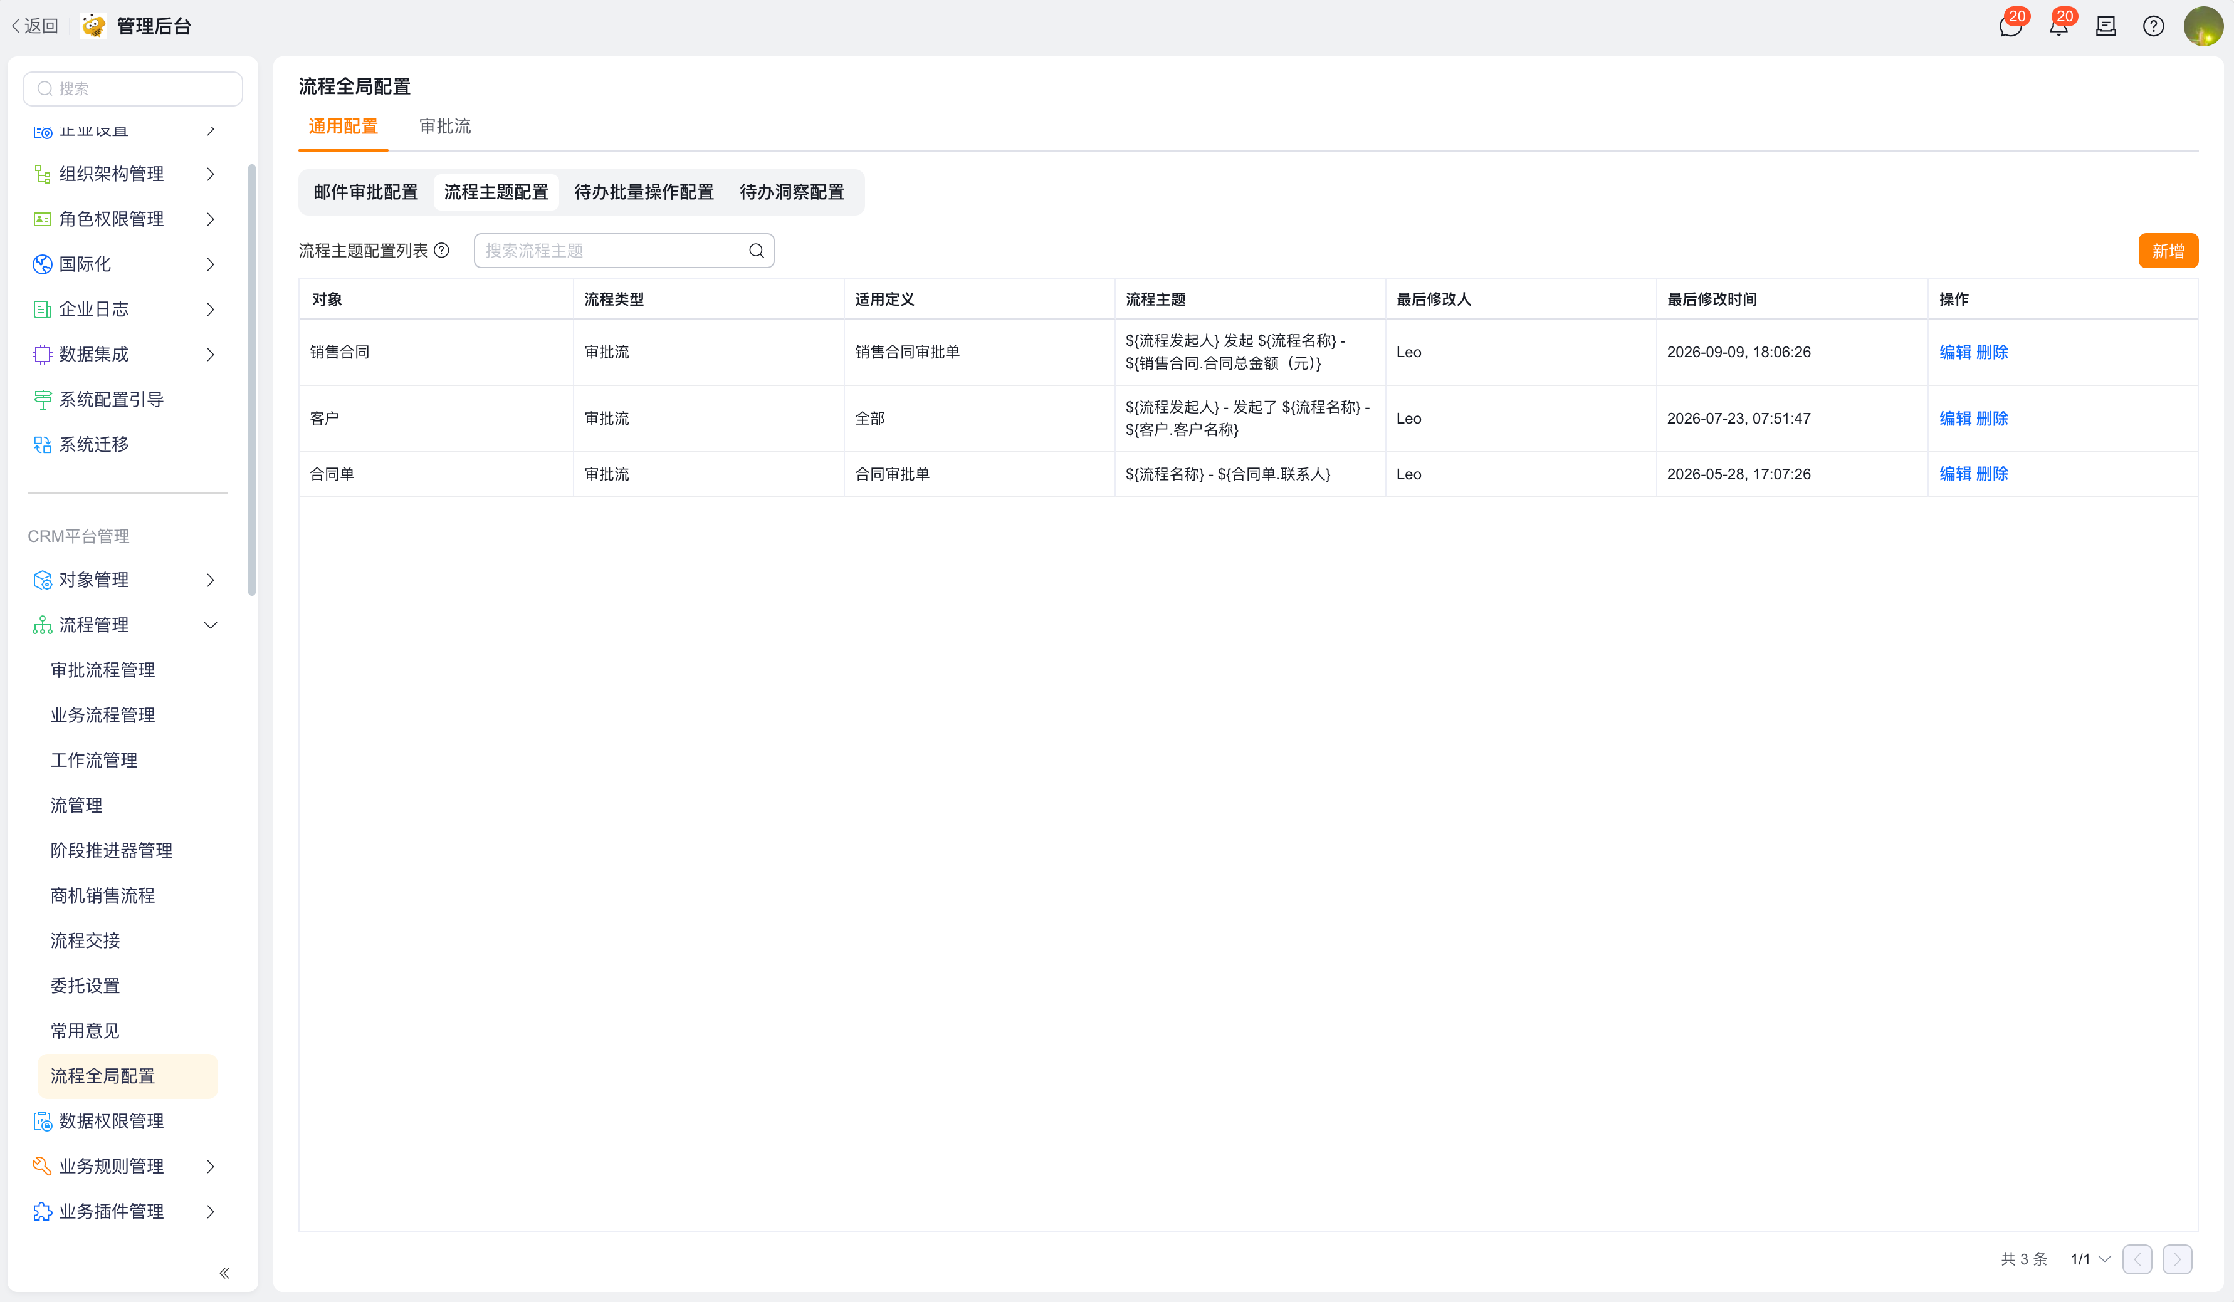Click the sidebar 搜索 input field
The width and height of the screenshot is (2234, 1302).
133,88
